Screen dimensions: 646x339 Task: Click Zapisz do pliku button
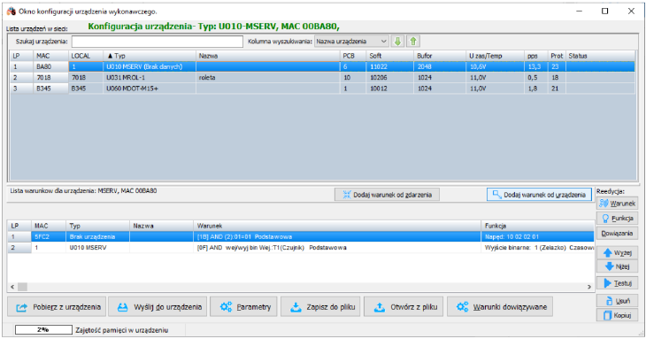(320, 307)
